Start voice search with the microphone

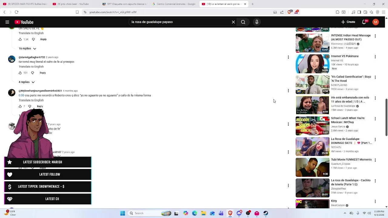(x=257, y=22)
